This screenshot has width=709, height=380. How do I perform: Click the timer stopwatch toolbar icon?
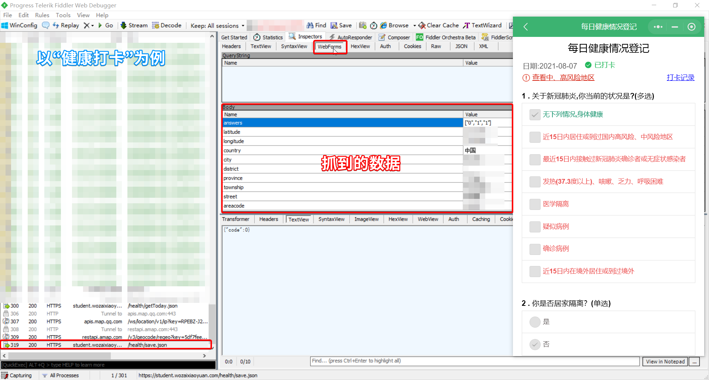pyautogui.click(x=374, y=25)
